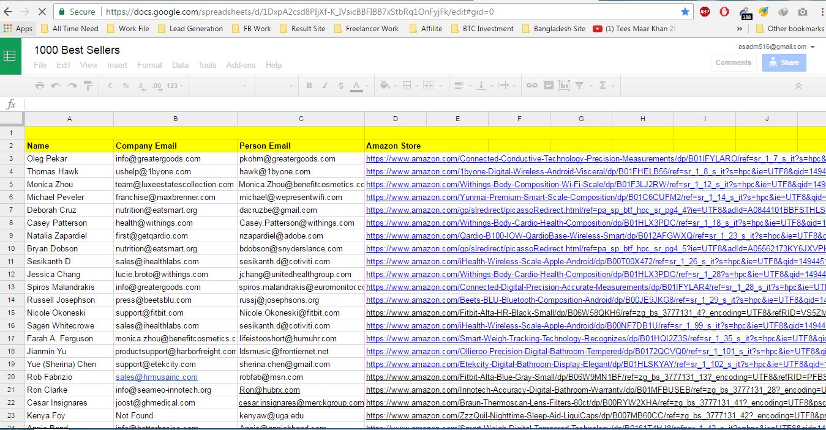The height and width of the screenshot is (430, 826).
Task: Collapse the toolbar with double chevron
Action: pos(798,86)
